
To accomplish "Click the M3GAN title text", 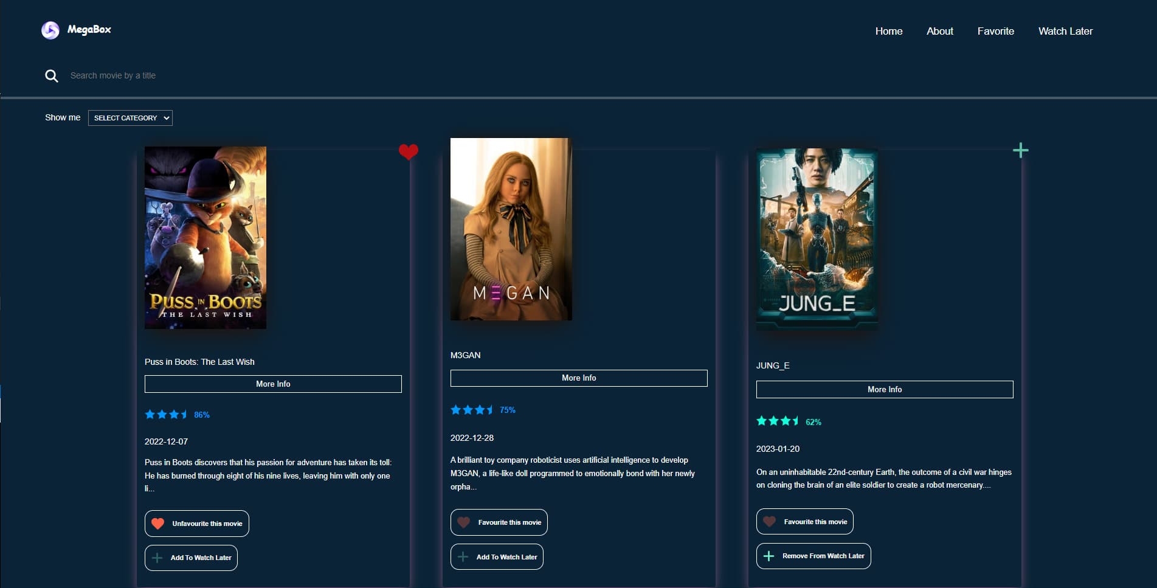I will point(466,355).
